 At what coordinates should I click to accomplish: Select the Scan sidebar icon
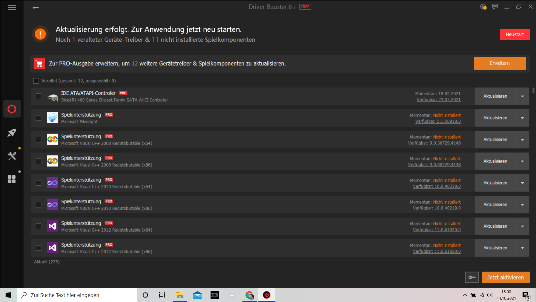[12, 109]
